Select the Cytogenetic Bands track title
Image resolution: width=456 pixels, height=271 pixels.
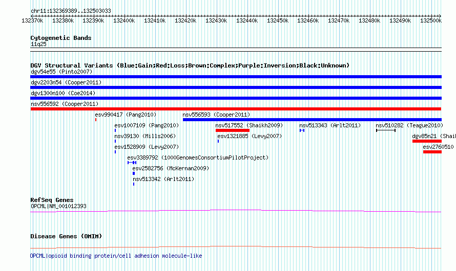[x=61, y=38]
